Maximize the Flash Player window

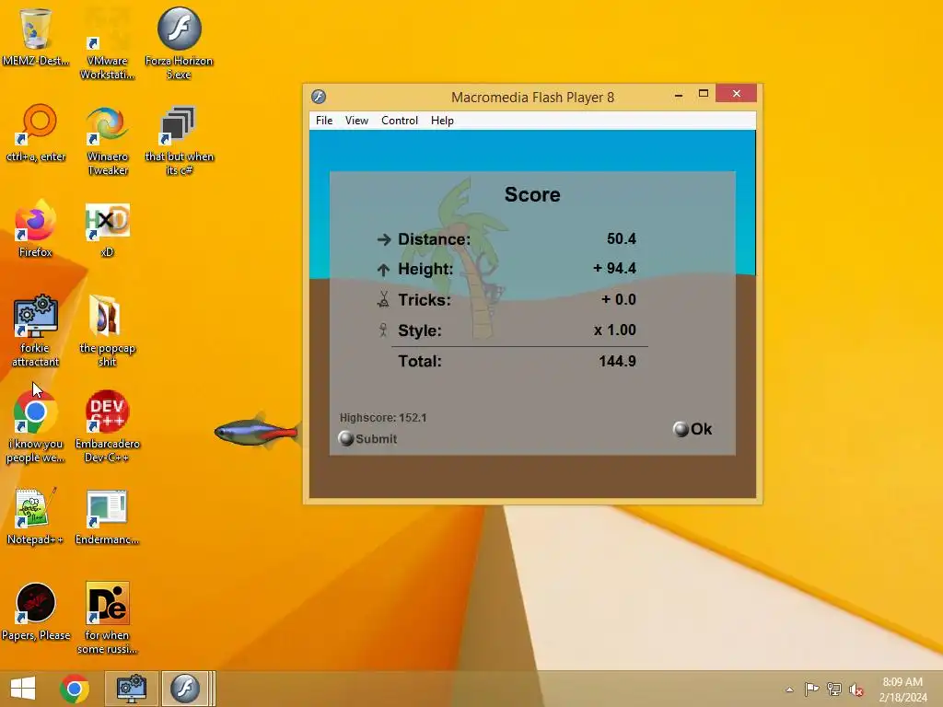click(703, 94)
